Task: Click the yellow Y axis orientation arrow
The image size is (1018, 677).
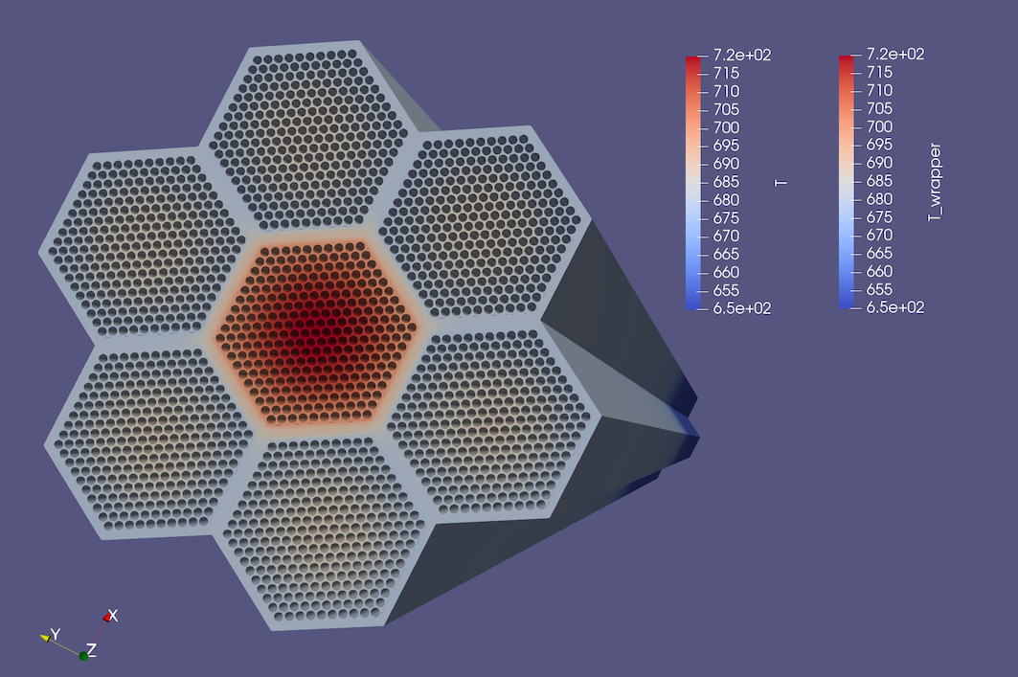Action: (47, 636)
